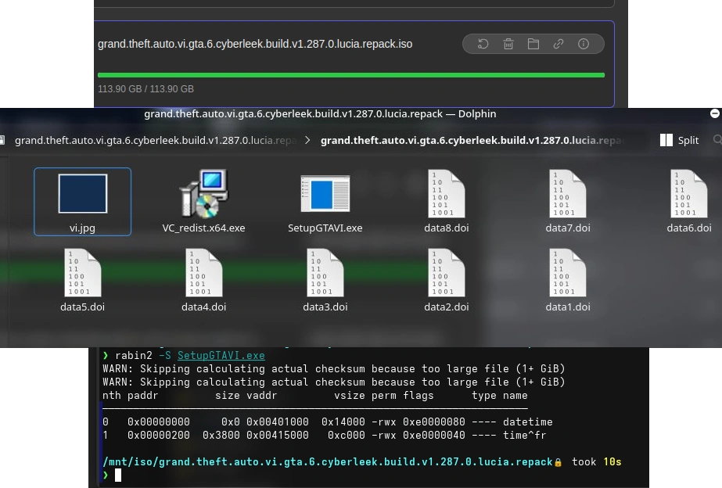Click the 'type' column header in terminal
The height and width of the screenshot is (488, 722).
tap(484, 396)
